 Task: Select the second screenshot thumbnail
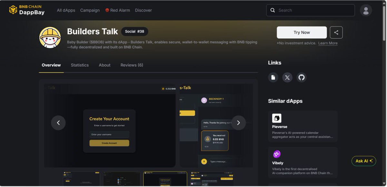coord(122,179)
